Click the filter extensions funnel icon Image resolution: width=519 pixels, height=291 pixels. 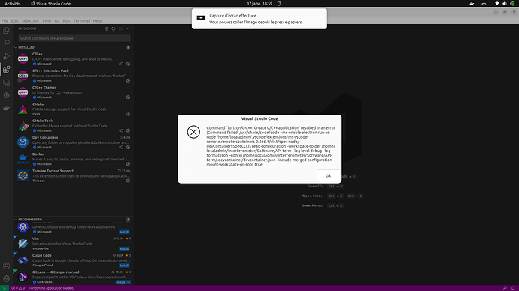[x=106, y=29]
